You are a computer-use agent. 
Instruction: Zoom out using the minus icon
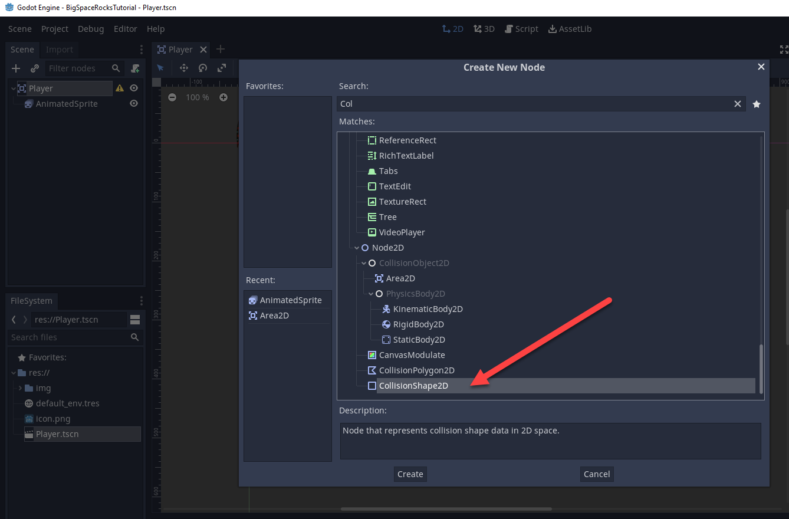point(172,97)
